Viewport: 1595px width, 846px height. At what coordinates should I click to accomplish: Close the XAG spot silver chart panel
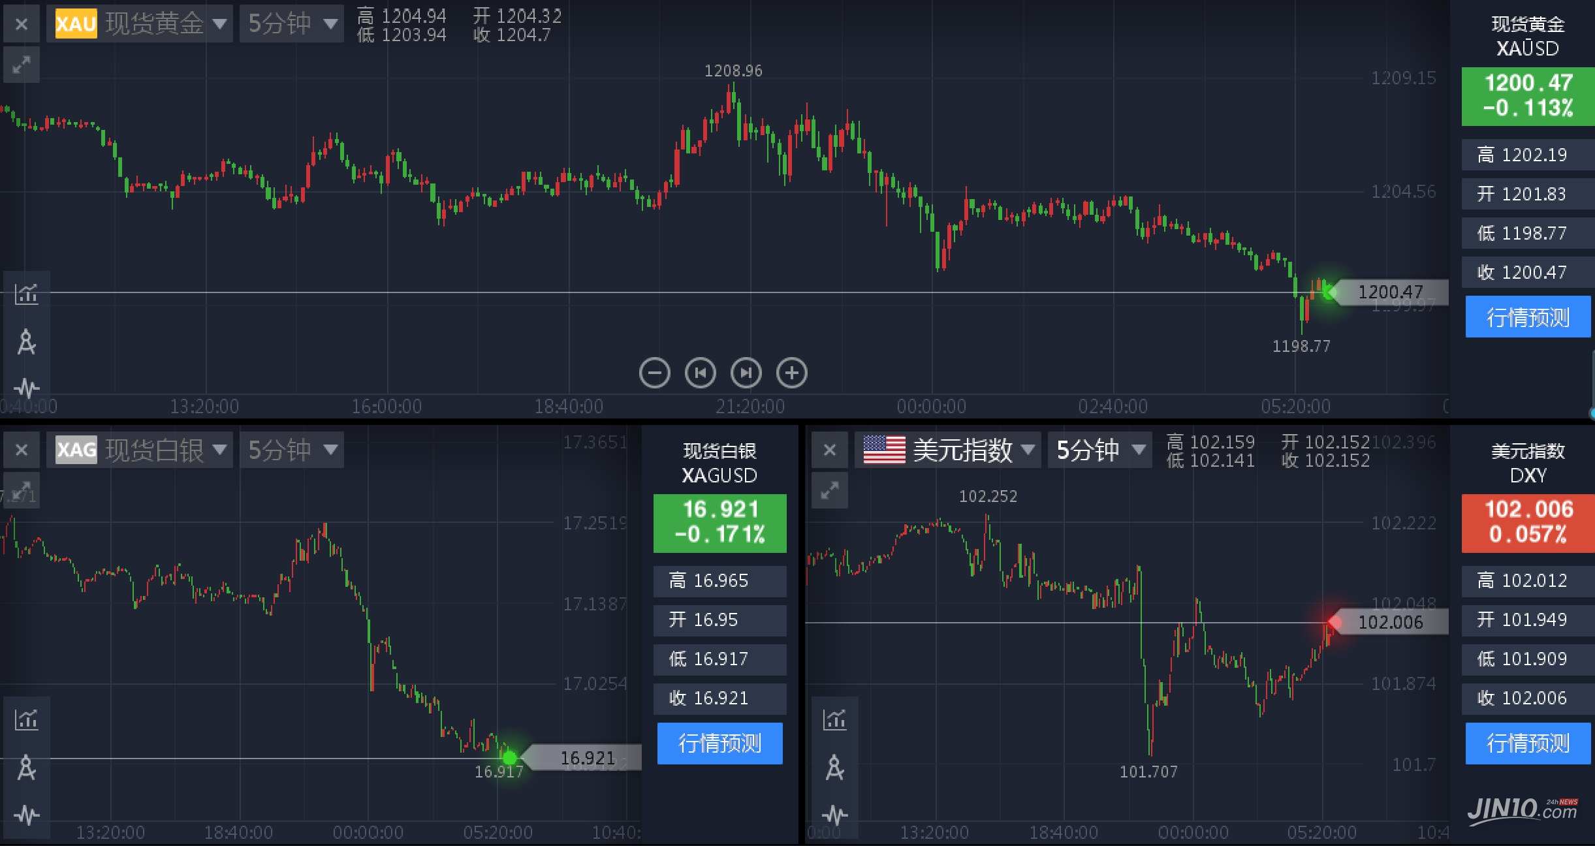point(22,450)
